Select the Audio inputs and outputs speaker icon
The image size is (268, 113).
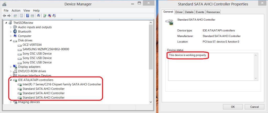pyautogui.click(x=15, y=27)
